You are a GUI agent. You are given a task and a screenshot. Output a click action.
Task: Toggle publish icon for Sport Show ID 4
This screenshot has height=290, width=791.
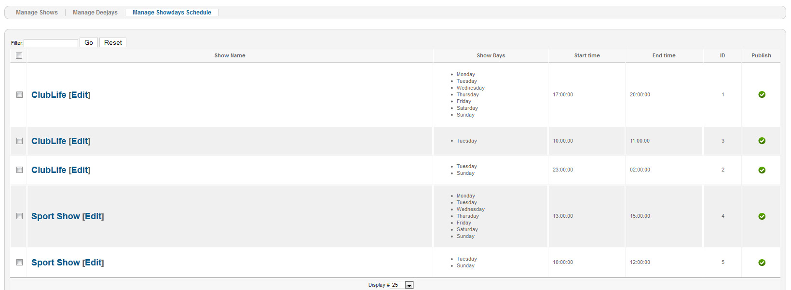(762, 216)
